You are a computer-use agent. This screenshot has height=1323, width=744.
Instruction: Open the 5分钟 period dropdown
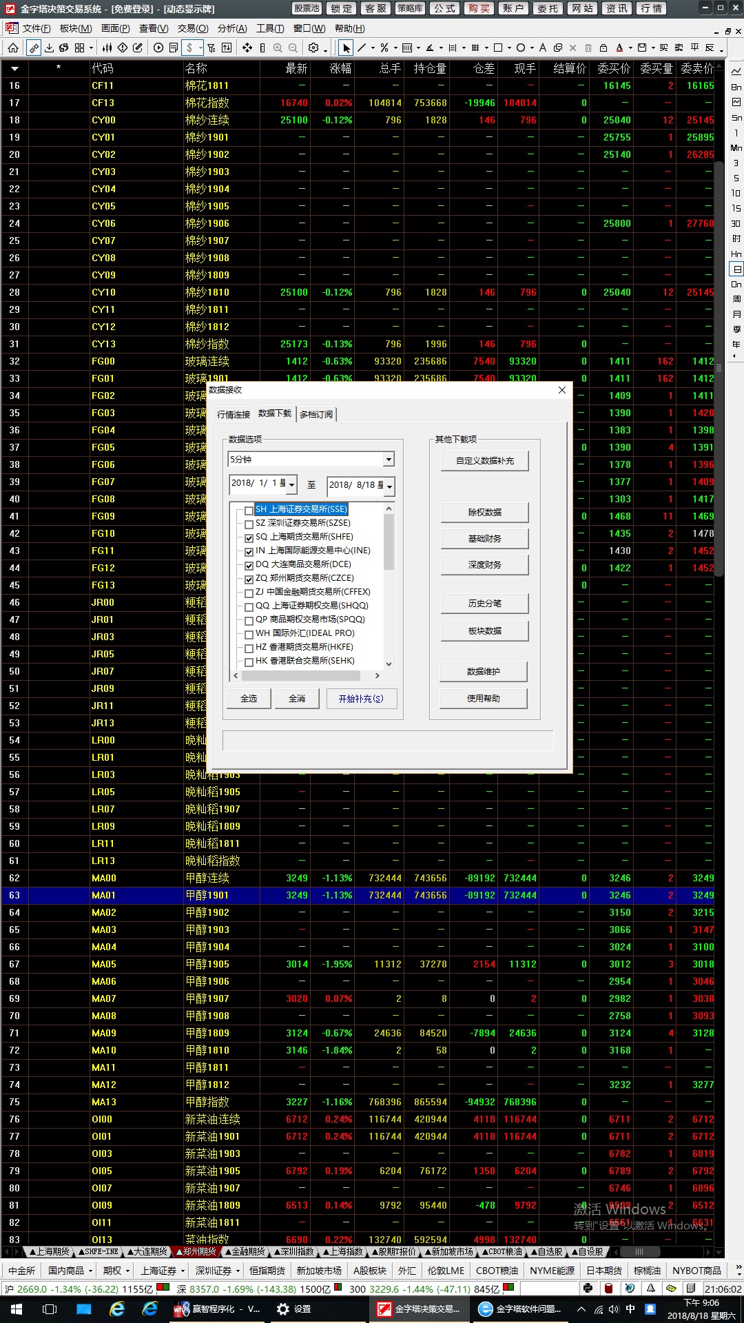point(389,460)
